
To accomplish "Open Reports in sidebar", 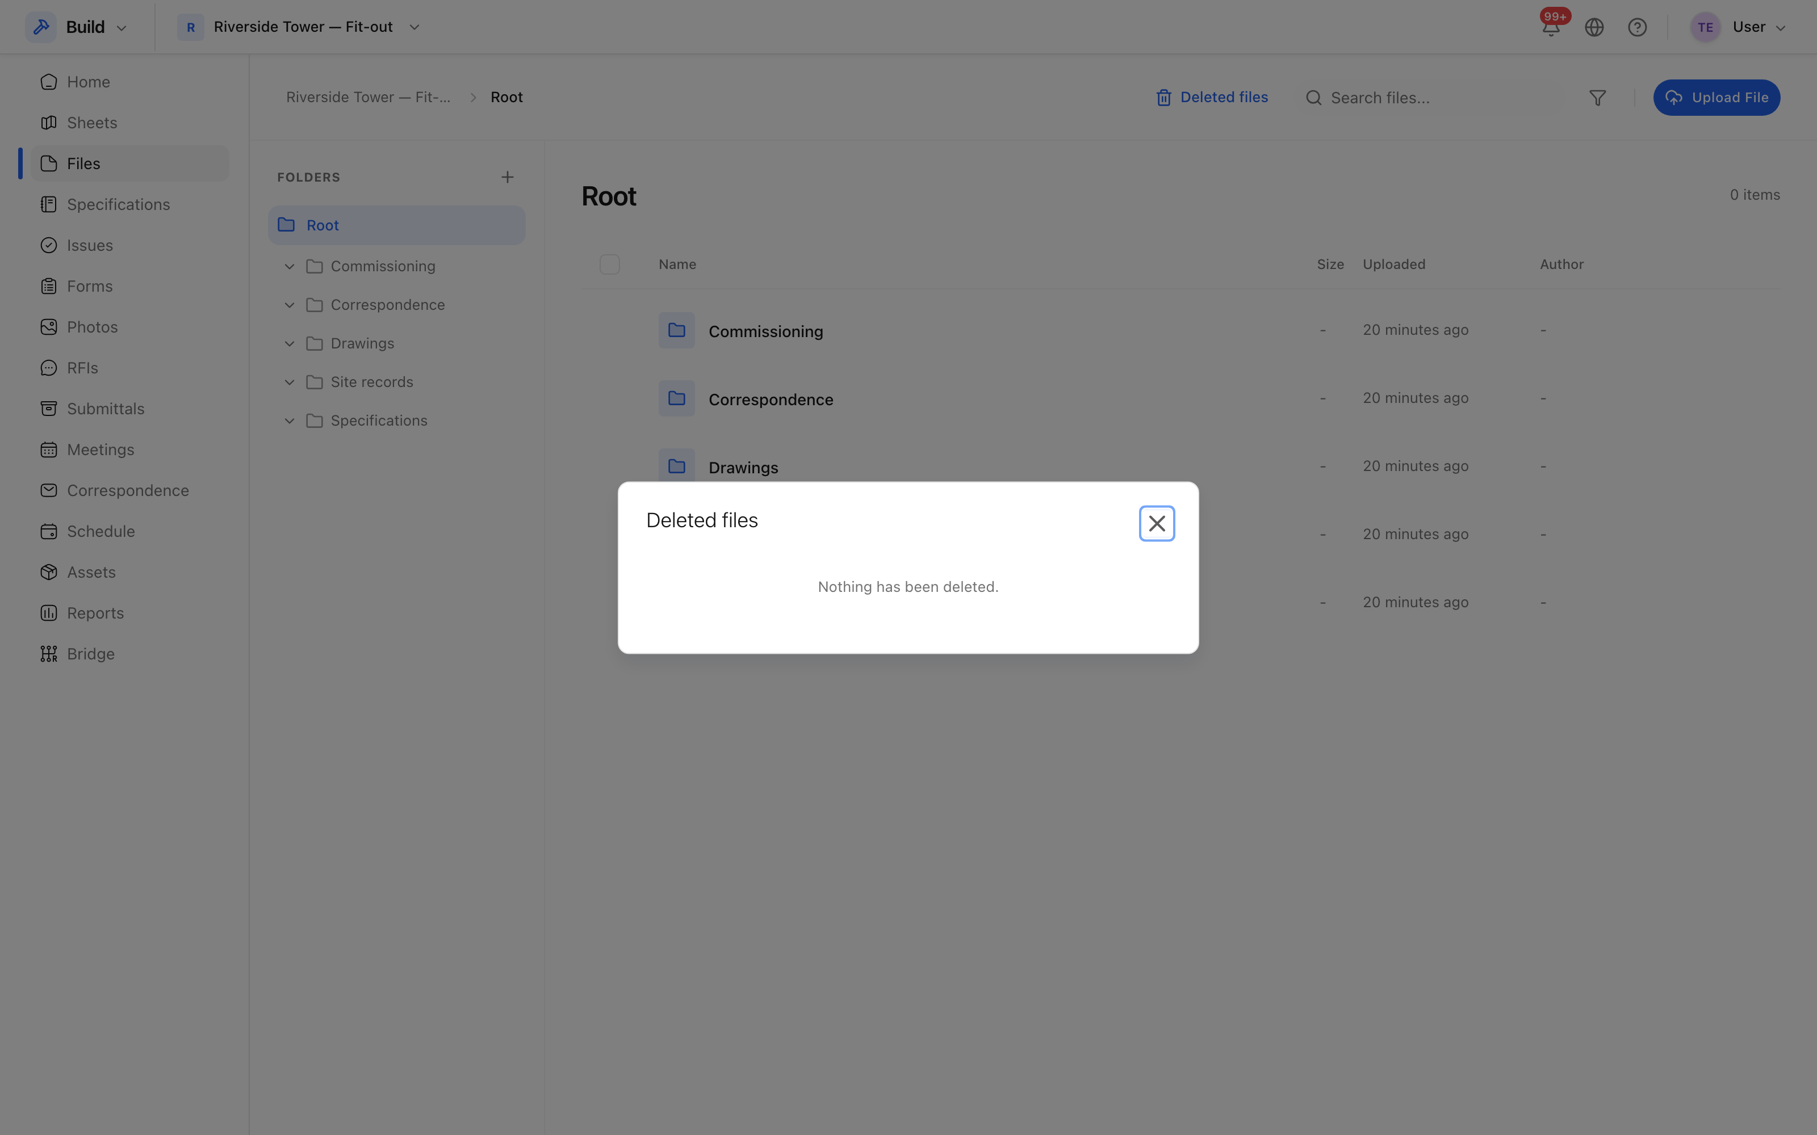I will point(129,613).
